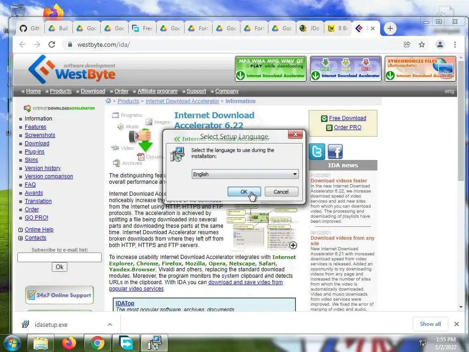Switch to the 'Buil' Google Drive tab

[59, 28]
